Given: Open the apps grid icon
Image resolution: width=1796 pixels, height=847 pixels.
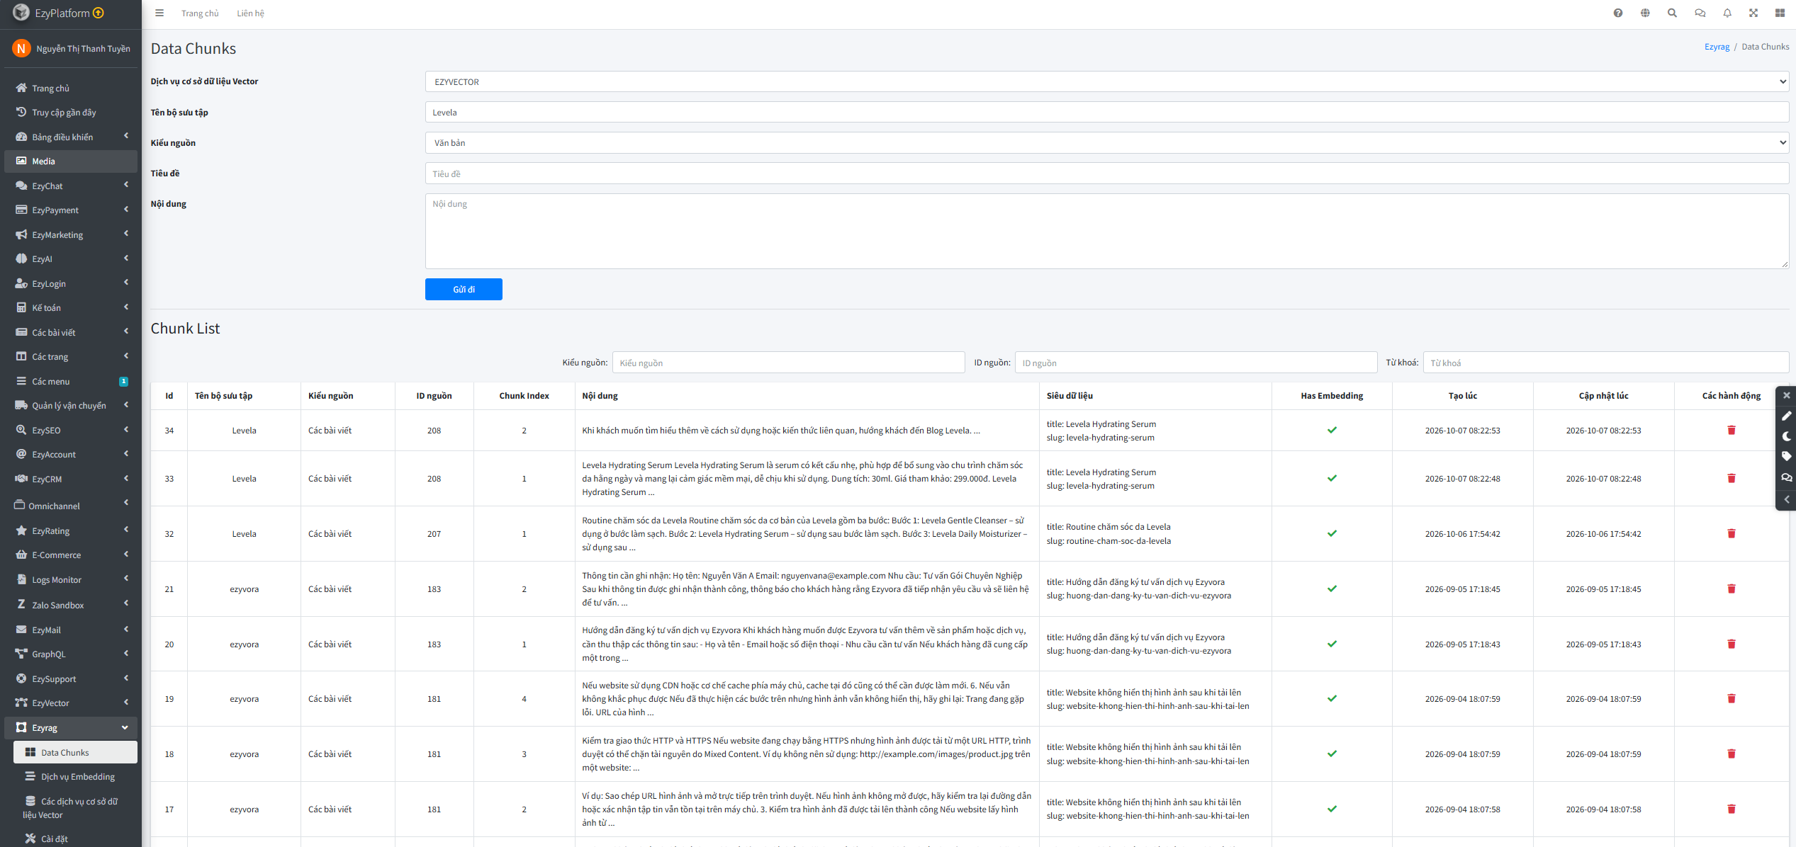Looking at the screenshot, I should point(1780,13).
